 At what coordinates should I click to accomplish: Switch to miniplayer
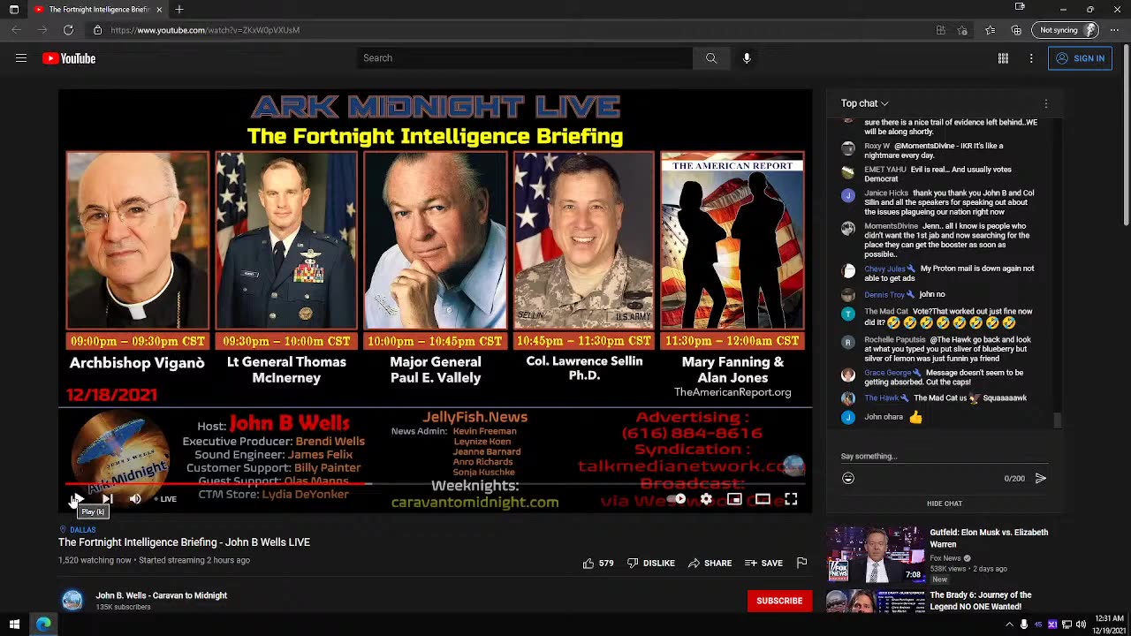pos(734,499)
